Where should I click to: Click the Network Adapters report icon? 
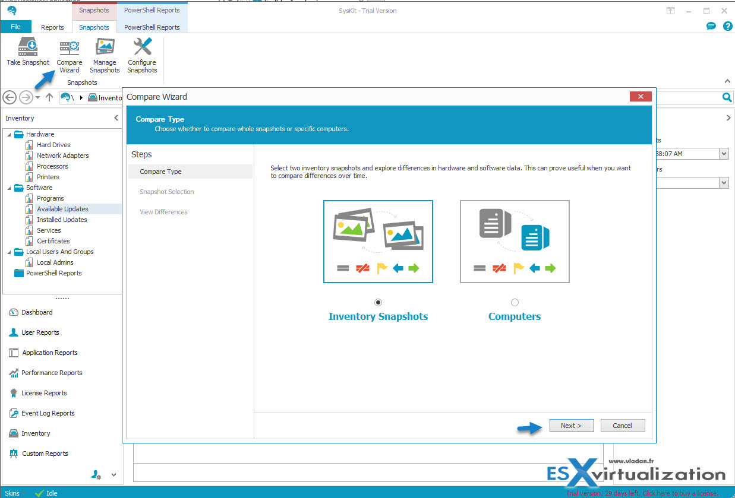[x=29, y=156]
